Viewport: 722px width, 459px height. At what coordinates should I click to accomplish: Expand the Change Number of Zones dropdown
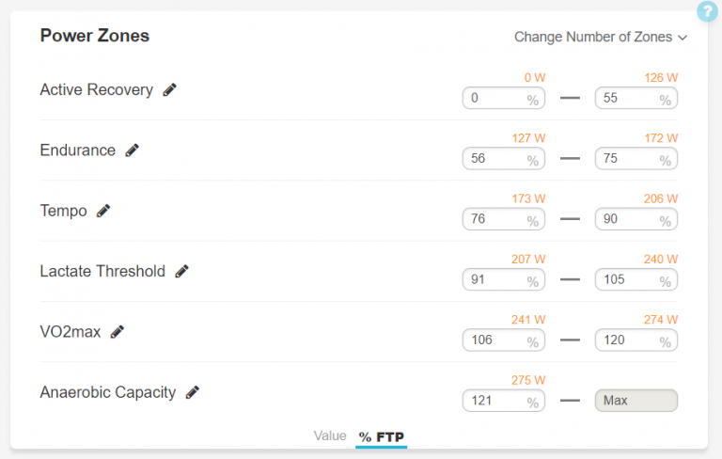coord(601,38)
